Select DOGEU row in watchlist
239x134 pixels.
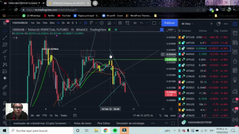tap(204, 99)
